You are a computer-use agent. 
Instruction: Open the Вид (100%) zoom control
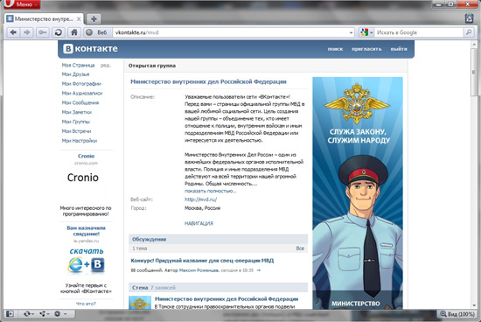pyautogui.click(x=457, y=314)
